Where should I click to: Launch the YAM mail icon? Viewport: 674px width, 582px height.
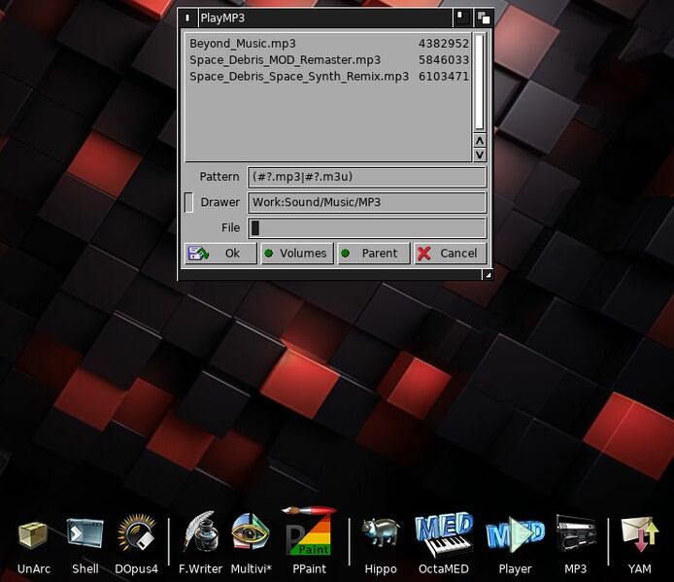tap(639, 536)
